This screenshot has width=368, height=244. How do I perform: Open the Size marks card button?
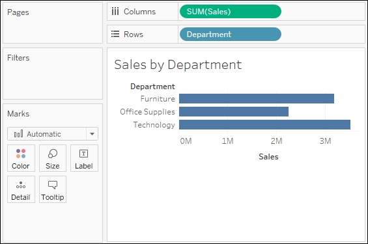[x=53, y=158]
